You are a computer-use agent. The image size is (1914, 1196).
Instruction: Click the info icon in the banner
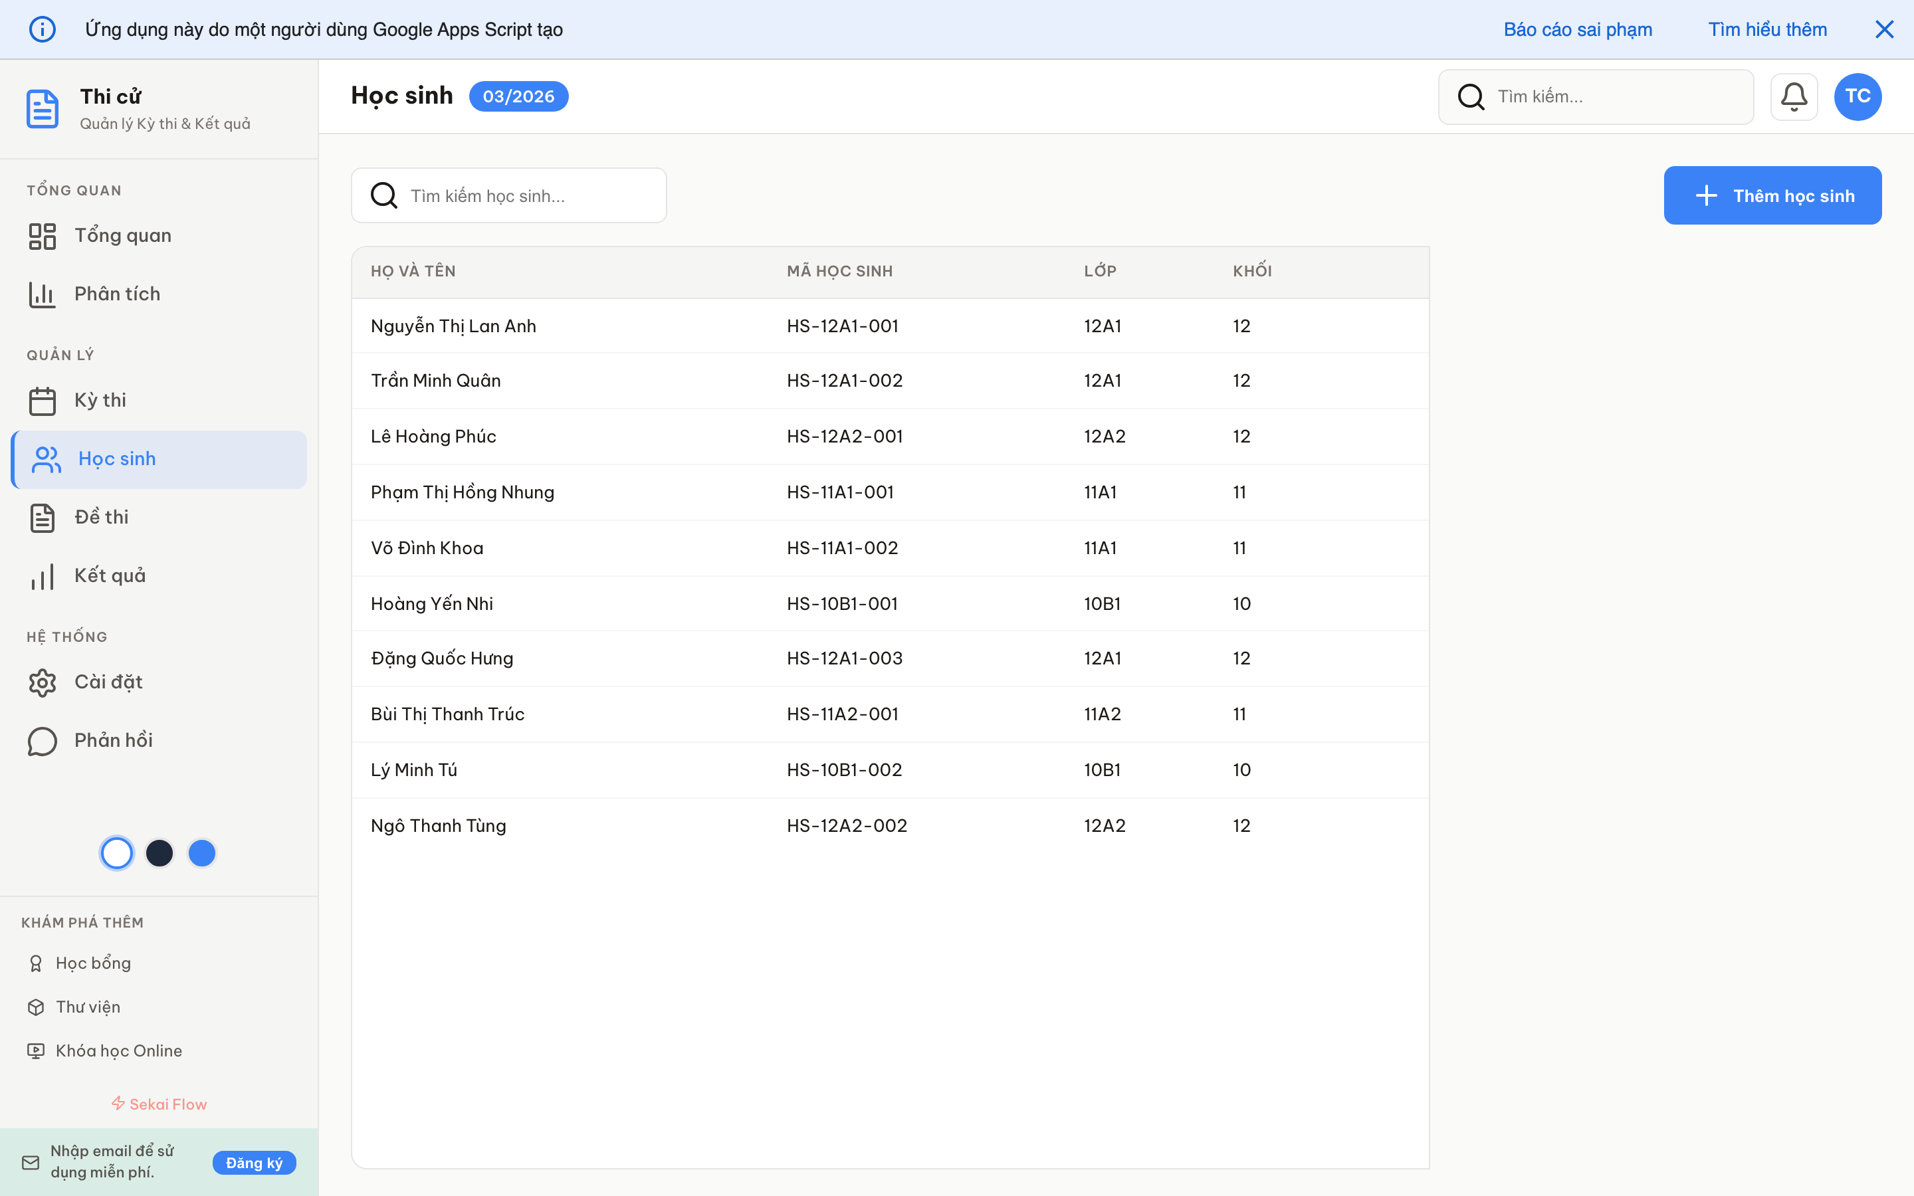point(43,29)
